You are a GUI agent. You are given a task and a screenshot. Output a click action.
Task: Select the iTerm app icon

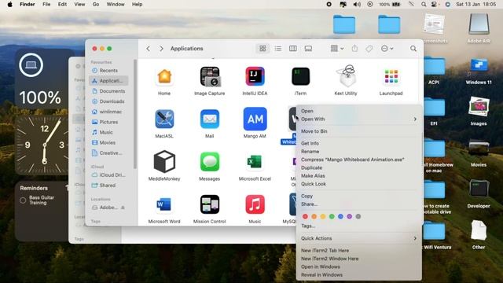(300, 76)
